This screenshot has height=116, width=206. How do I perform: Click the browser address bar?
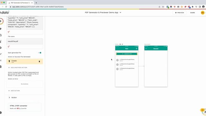[84, 7]
